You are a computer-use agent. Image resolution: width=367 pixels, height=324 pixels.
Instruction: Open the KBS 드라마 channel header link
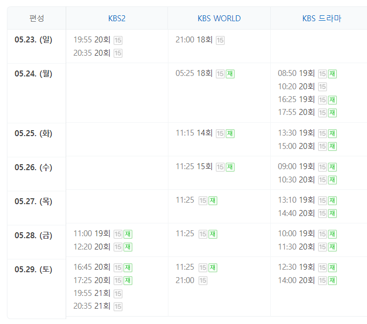[x=322, y=18]
